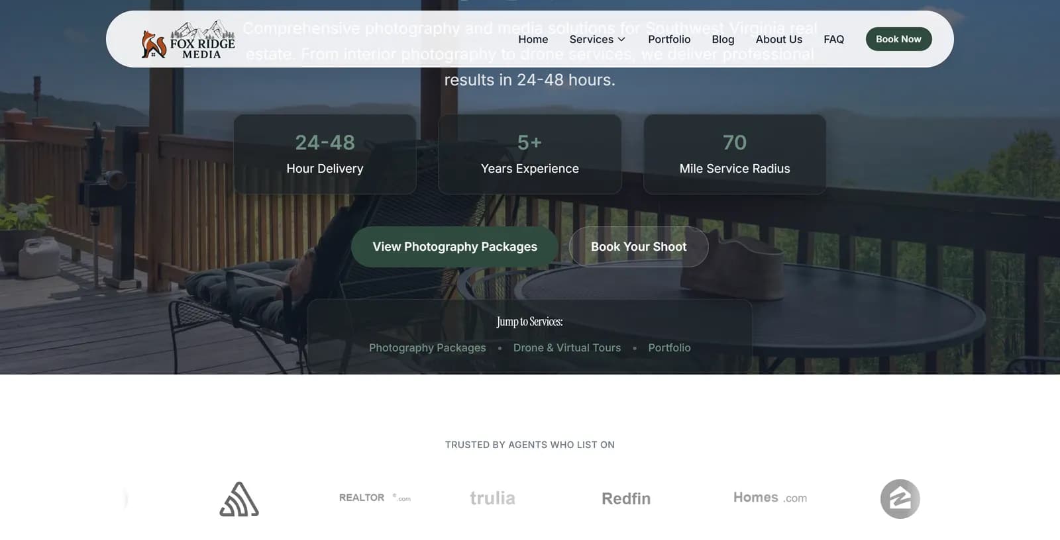
Task: Click the Trulia logo
Action: pyautogui.click(x=492, y=498)
